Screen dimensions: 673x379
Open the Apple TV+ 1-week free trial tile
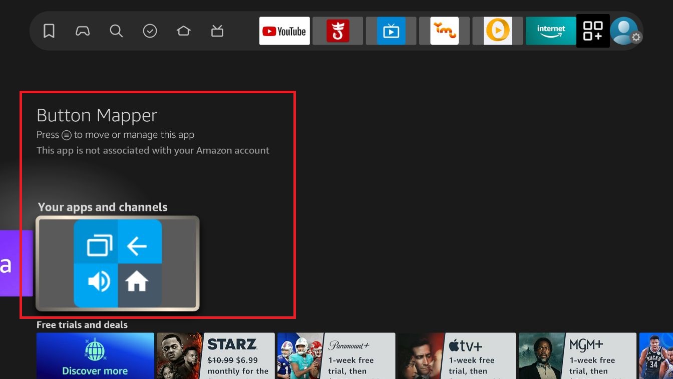(x=457, y=355)
